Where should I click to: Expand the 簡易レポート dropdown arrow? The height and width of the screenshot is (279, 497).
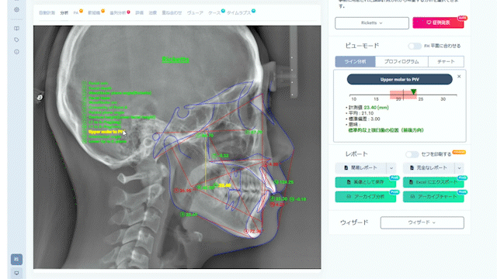point(391,168)
